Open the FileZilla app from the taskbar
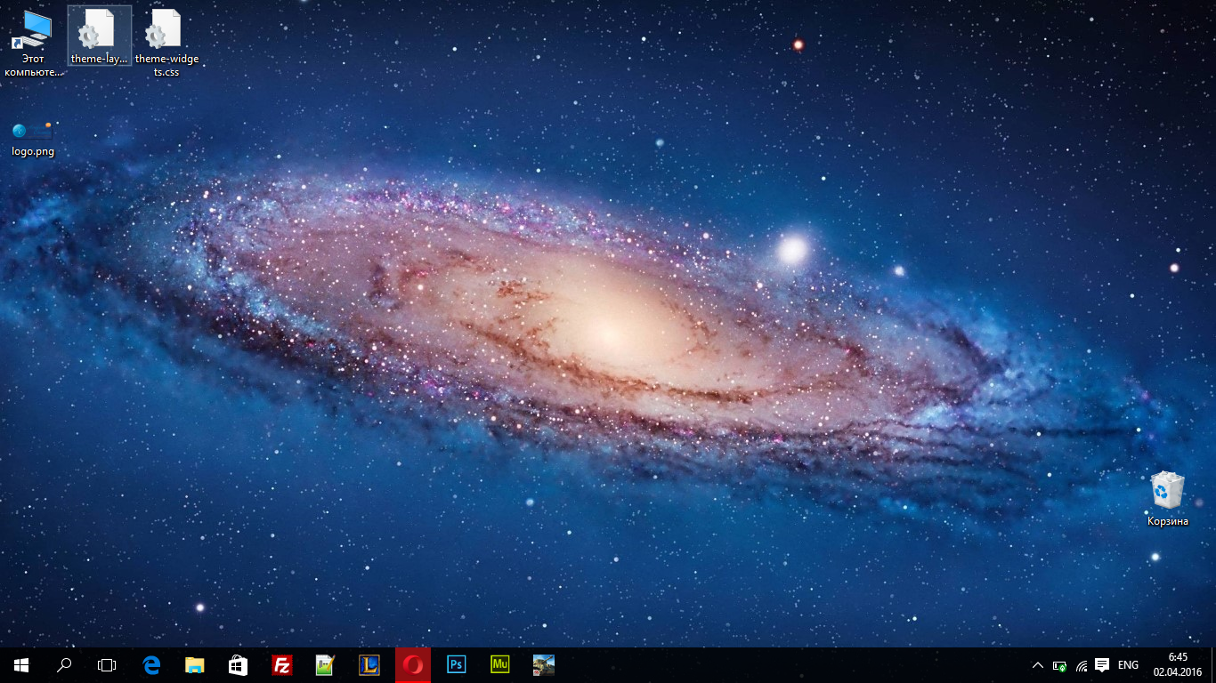 click(x=282, y=664)
